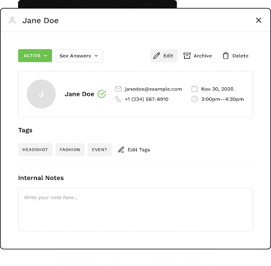This screenshot has height=266, width=271.
Task: Select the FASHION tag
Action: coord(70,150)
